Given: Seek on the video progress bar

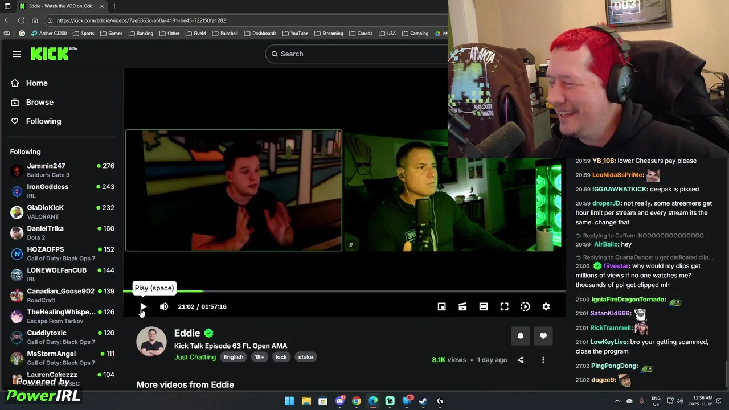Looking at the screenshot, I should pyautogui.click(x=345, y=292).
